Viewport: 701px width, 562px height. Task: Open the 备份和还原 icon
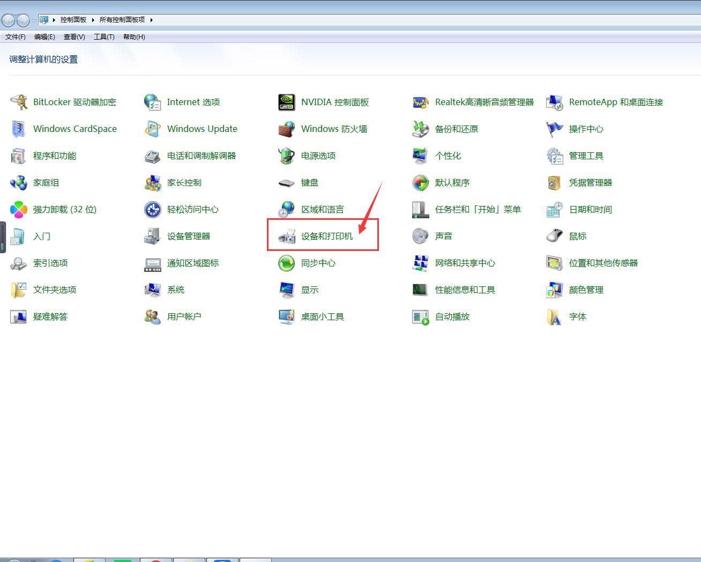[x=420, y=129]
